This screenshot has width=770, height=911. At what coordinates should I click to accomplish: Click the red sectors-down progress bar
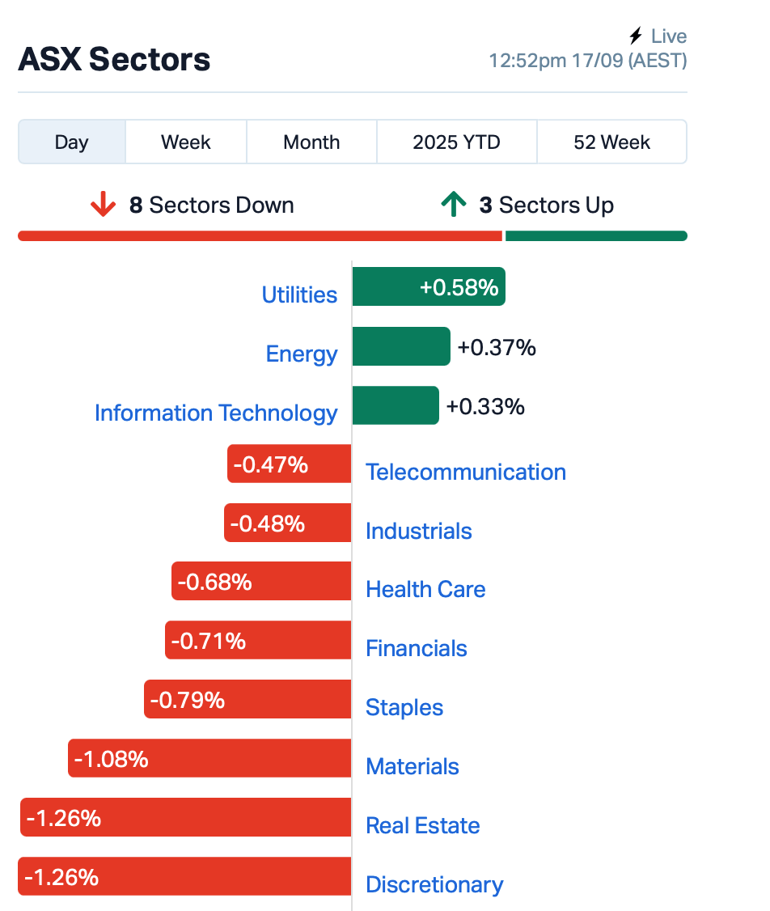(259, 236)
